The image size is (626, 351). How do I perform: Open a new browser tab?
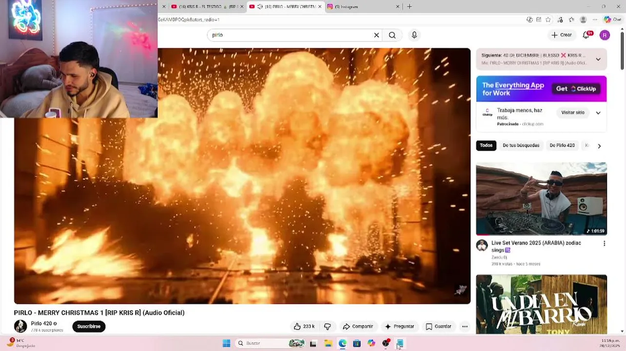410,6
